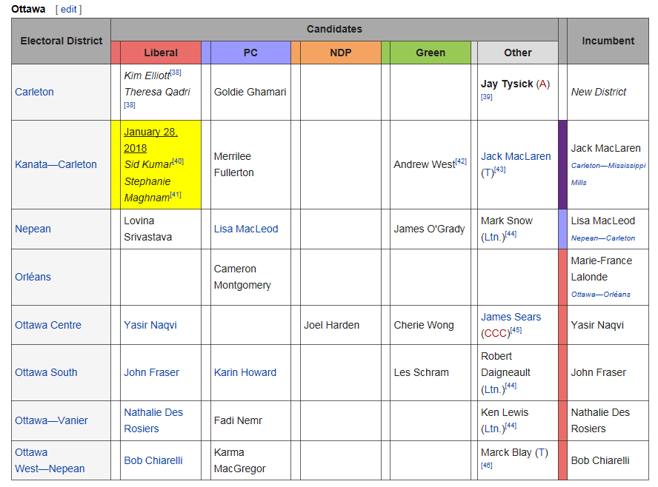Visit the Ottawa—Vanier district link
This screenshot has width=658, height=487.
pos(51,420)
